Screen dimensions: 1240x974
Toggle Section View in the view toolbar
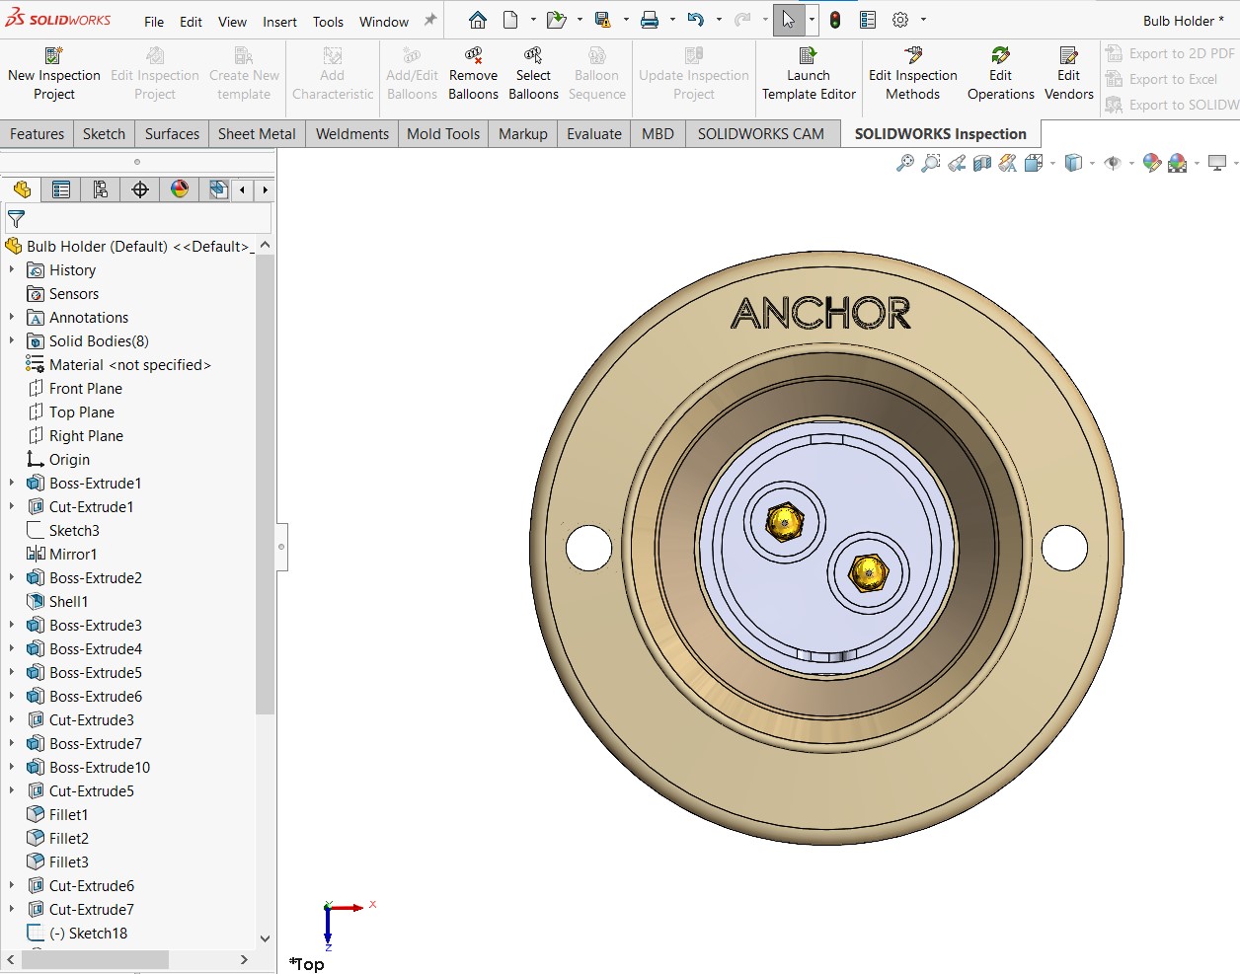982,163
